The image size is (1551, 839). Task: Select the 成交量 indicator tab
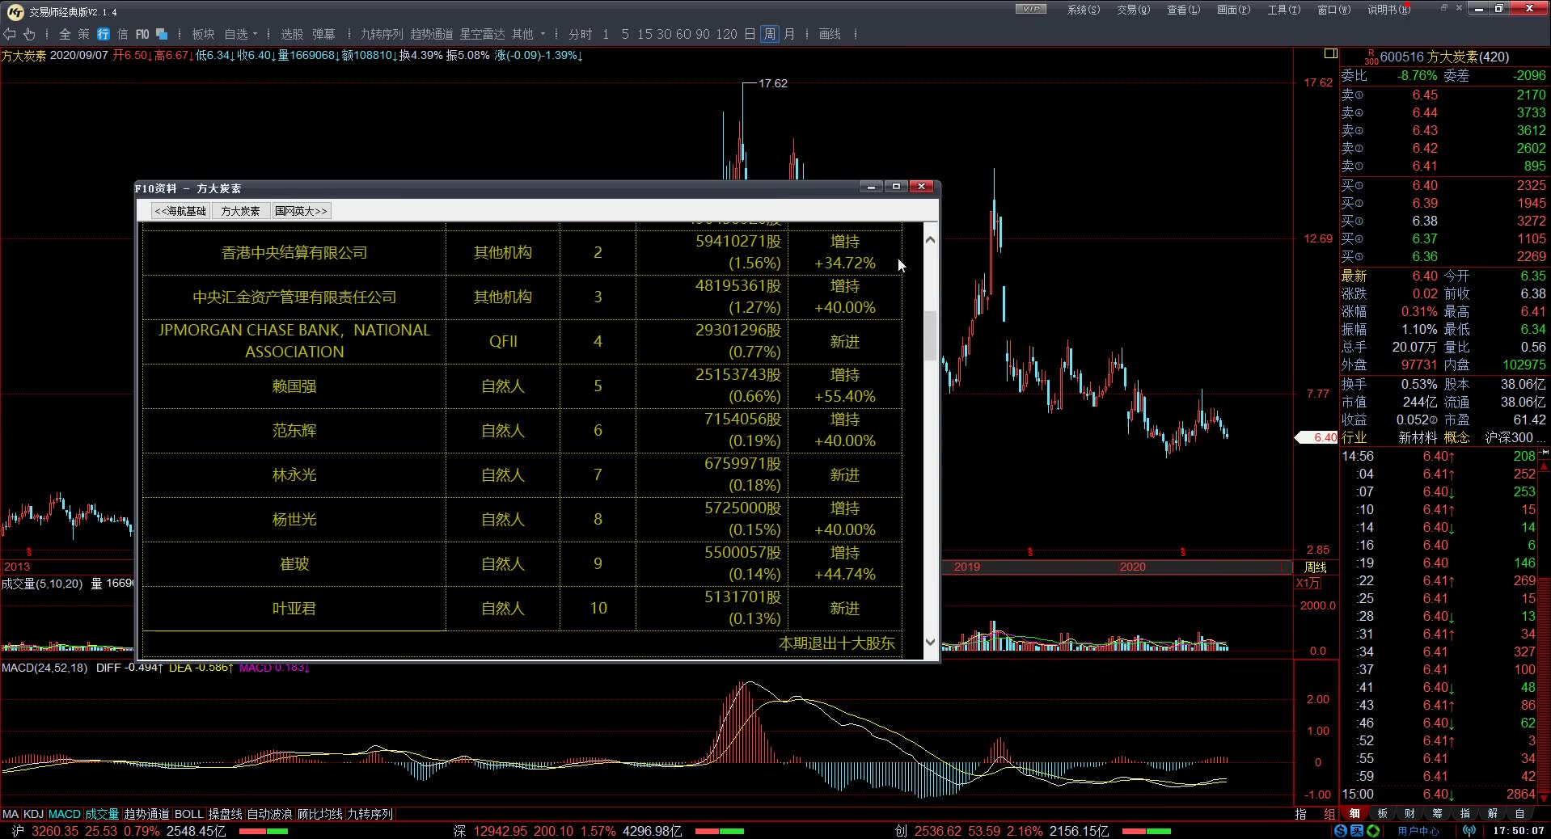tap(102, 814)
